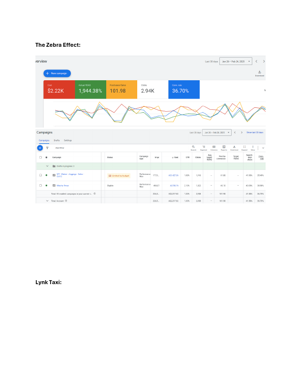Click the Download icon in table toolbar
The height and width of the screenshot is (390, 301).
pyautogui.click(x=234, y=147)
